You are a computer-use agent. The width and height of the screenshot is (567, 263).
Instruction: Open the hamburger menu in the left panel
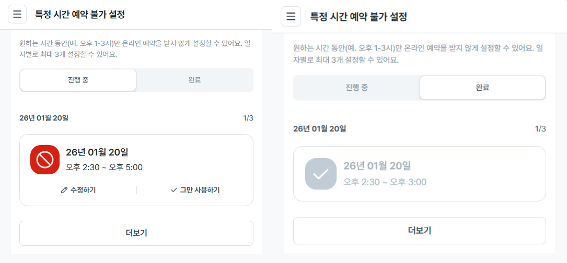click(17, 14)
